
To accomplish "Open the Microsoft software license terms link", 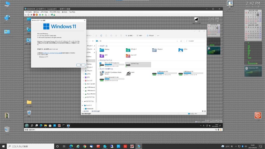I will pyautogui.click(x=52, y=53).
